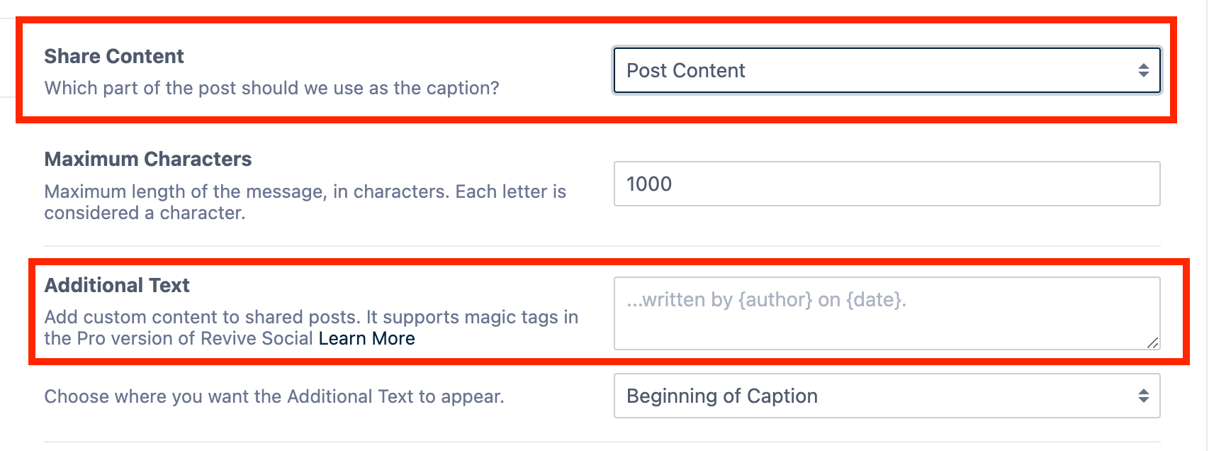Click the Maximum Characters input field
The image size is (1226, 451).
(x=886, y=184)
